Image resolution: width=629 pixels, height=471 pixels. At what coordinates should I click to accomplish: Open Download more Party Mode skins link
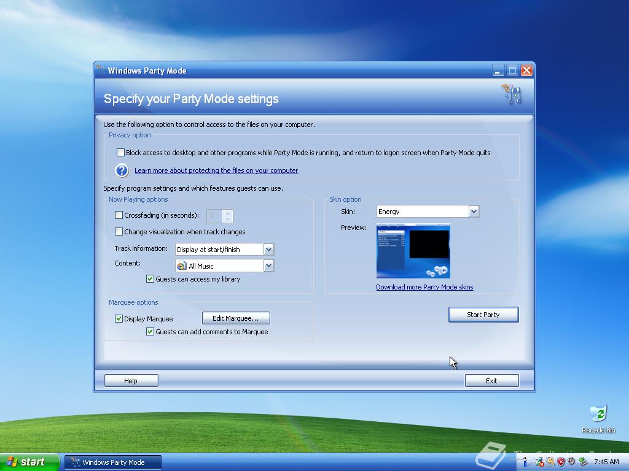(424, 287)
